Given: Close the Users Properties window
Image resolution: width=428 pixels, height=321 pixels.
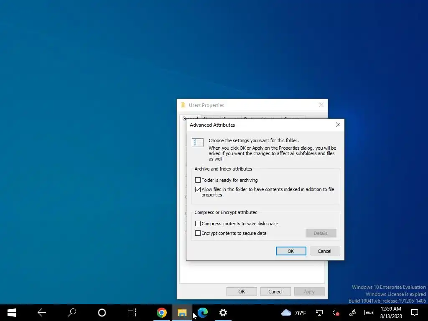Looking at the screenshot, I should 321,105.
